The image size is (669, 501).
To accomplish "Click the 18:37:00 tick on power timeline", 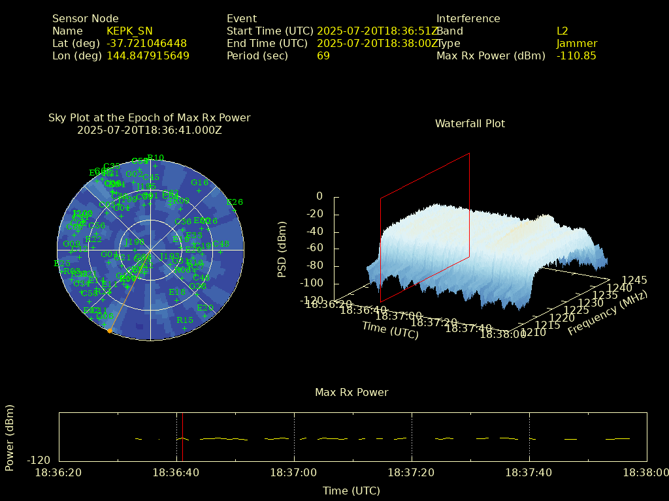I will point(294,437).
